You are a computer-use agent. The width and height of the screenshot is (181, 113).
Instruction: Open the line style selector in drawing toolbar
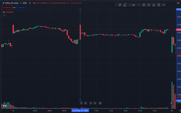coord(139,5)
